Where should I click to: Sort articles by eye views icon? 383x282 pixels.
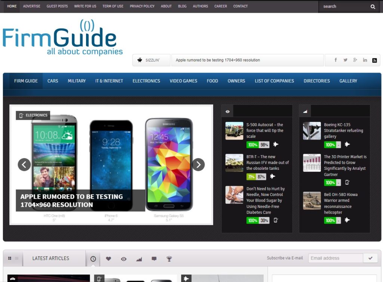click(x=124, y=259)
